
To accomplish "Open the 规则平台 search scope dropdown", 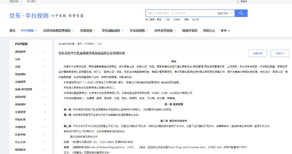I will 225,13.
